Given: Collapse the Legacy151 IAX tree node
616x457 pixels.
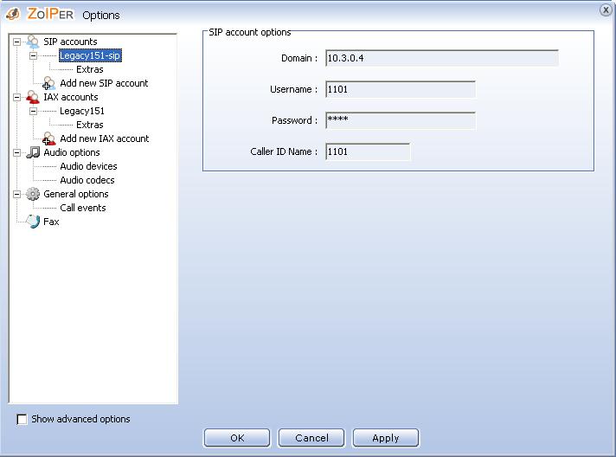Looking at the screenshot, I should [34, 111].
